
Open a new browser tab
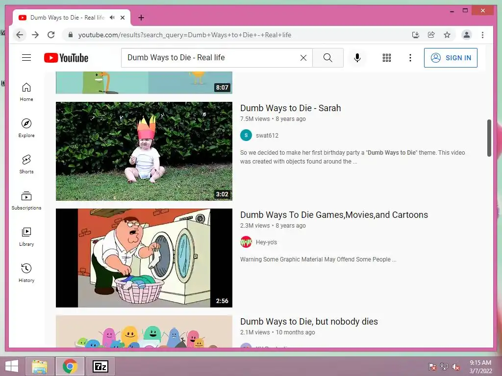pyautogui.click(x=141, y=18)
